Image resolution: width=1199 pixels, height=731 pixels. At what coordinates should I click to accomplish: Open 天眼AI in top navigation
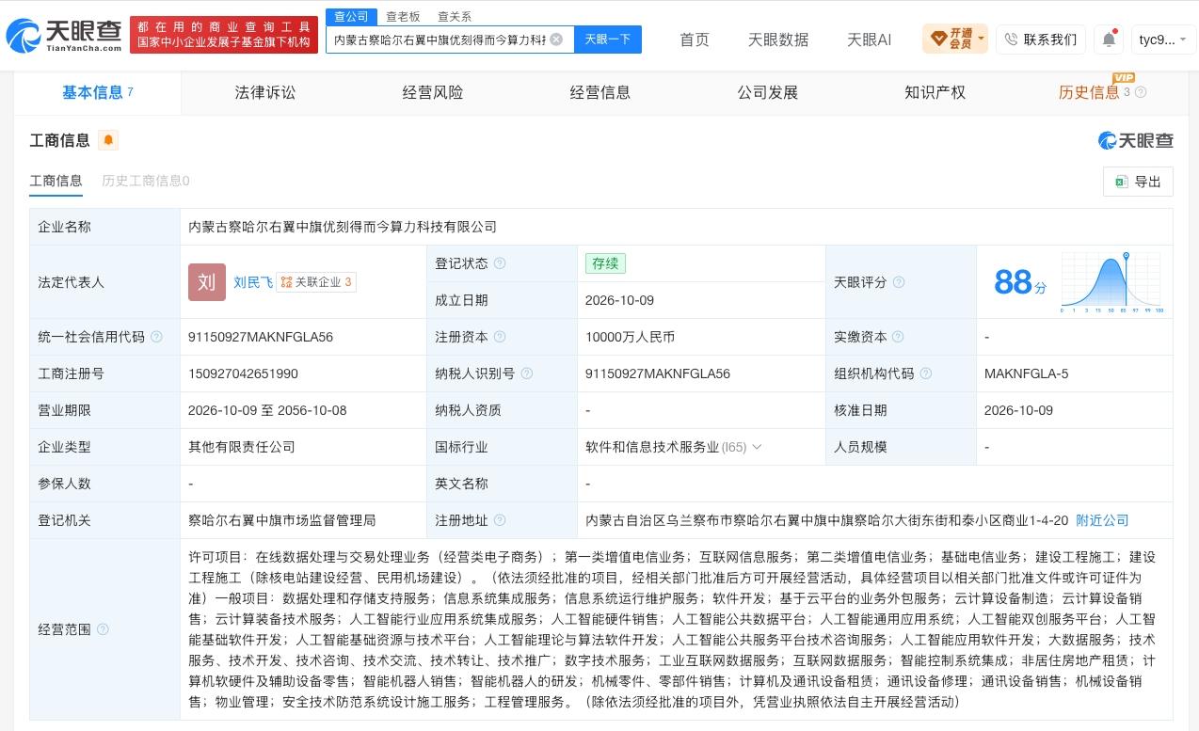869,40
